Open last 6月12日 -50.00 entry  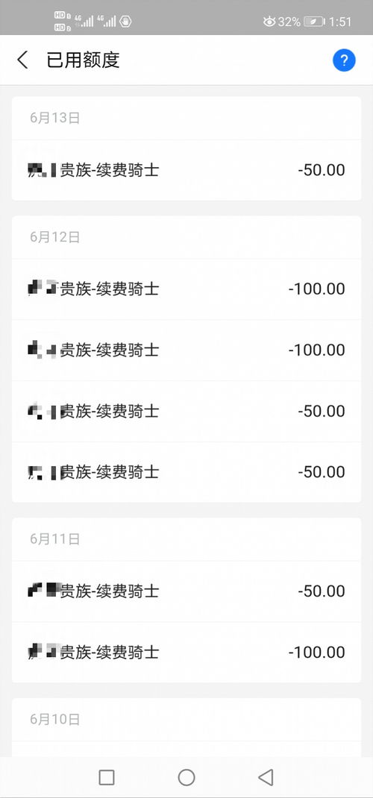click(186, 472)
